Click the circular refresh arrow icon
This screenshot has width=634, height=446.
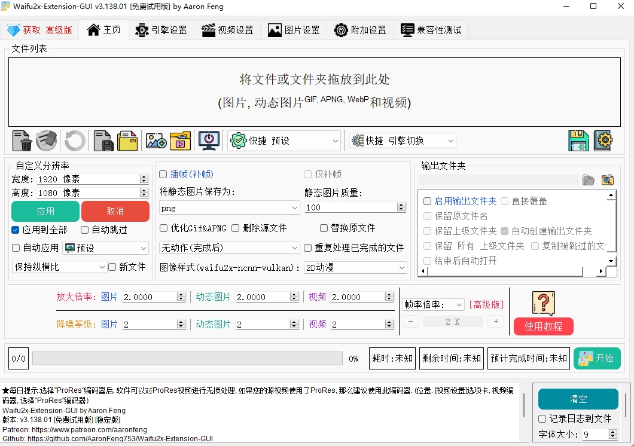click(x=75, y=140)
